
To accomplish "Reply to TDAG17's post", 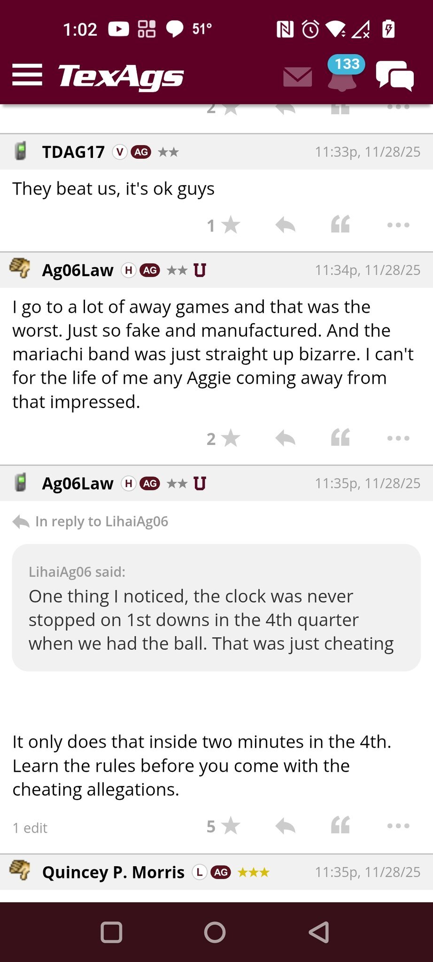I will (285, 225).
